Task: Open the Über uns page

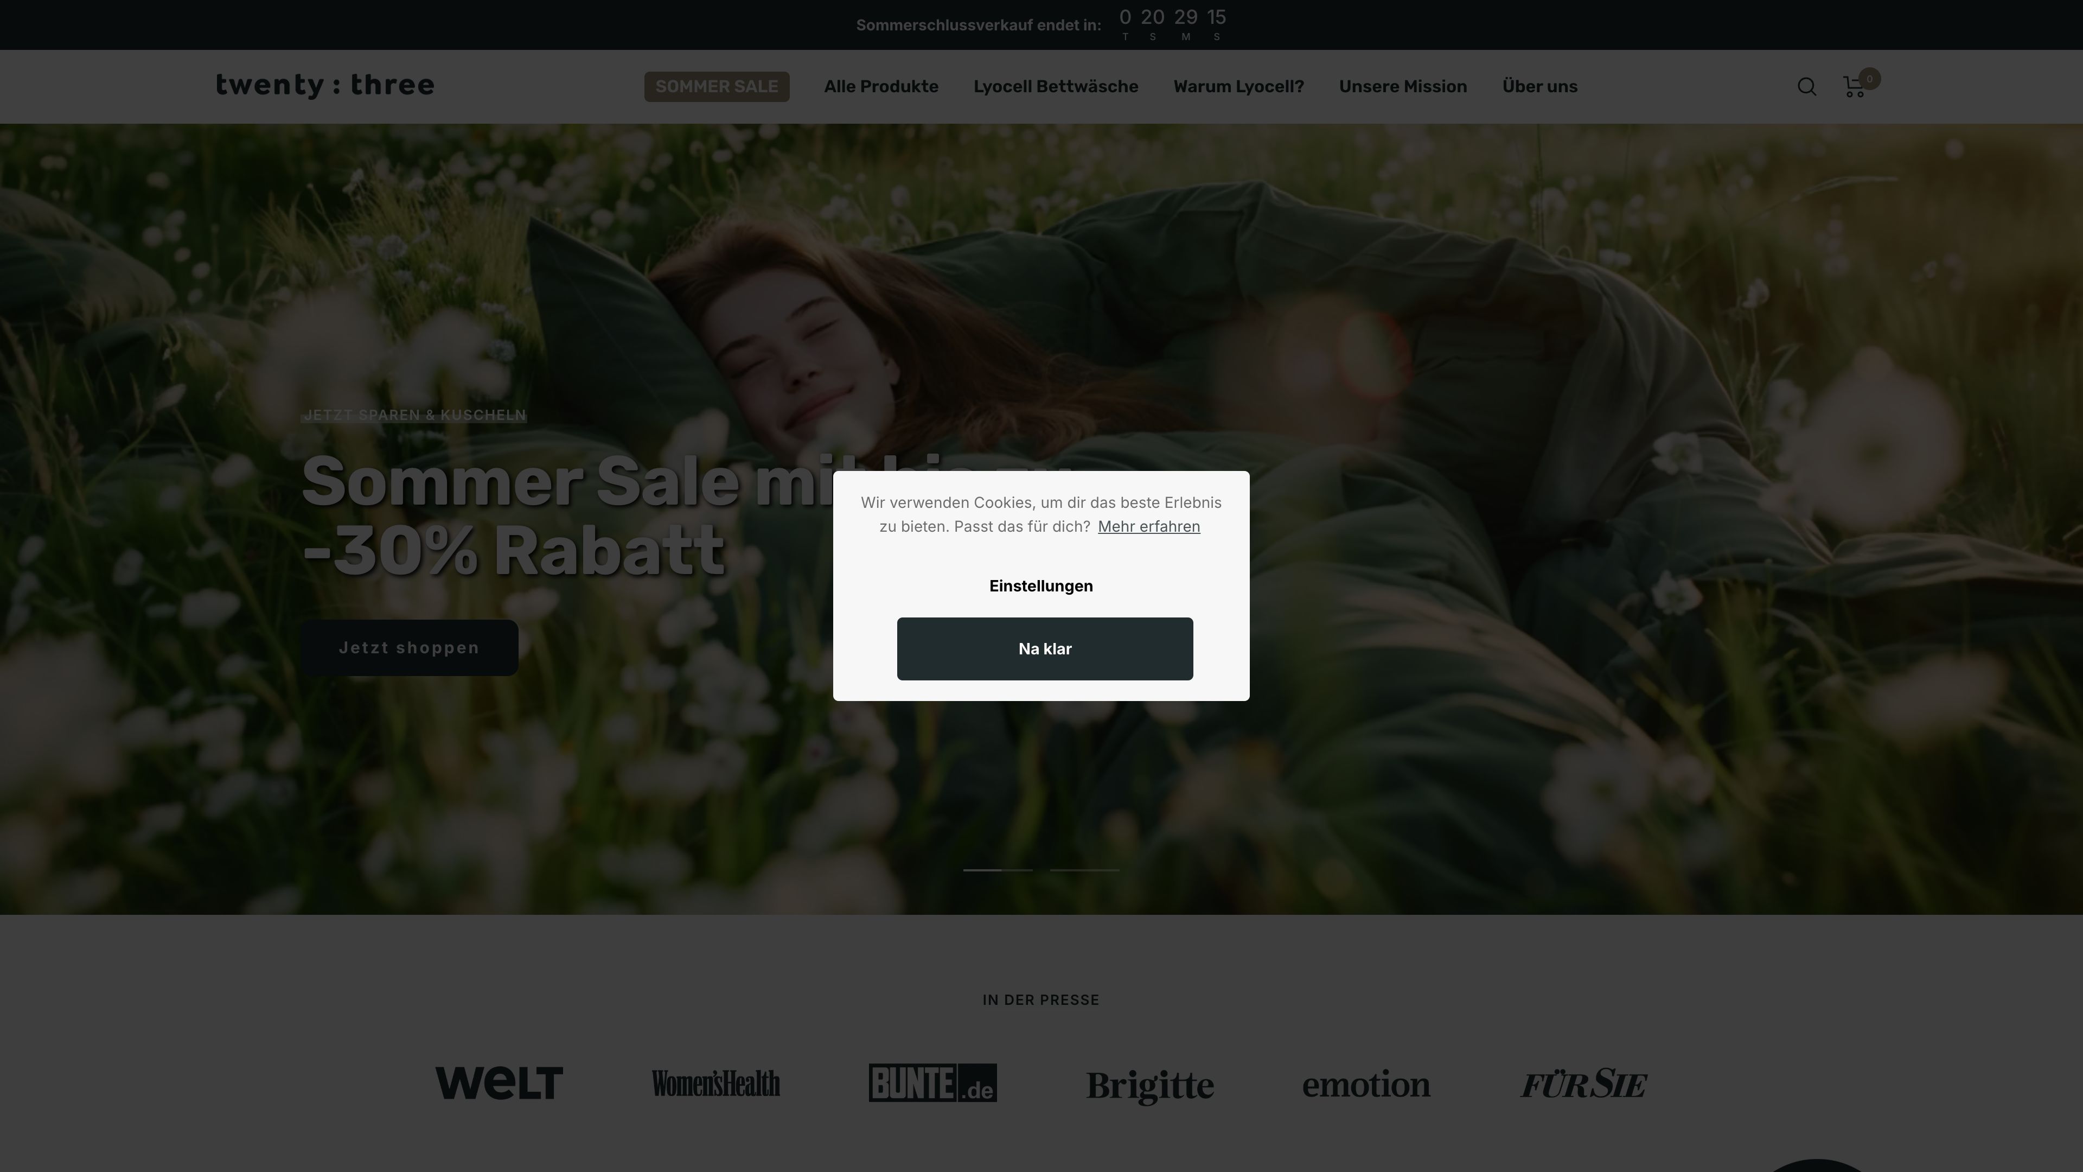Action: tap(1539, 87)
